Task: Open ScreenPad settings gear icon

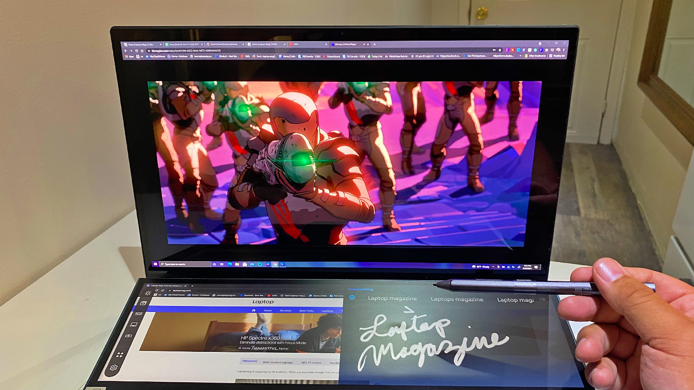Action: (x=114, y=367)
